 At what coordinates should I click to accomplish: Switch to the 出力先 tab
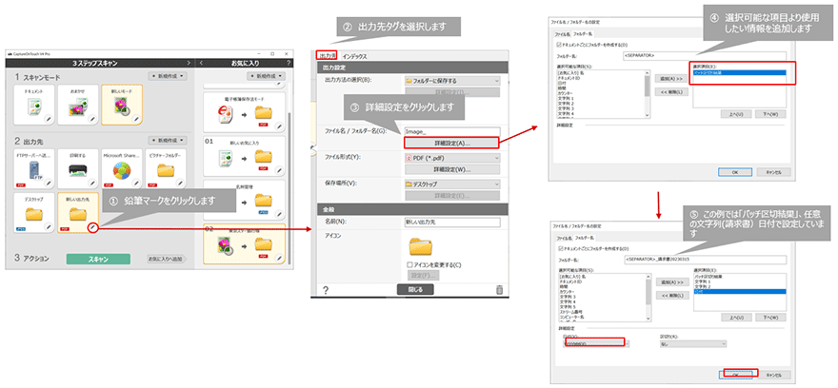tap(327, 56)
